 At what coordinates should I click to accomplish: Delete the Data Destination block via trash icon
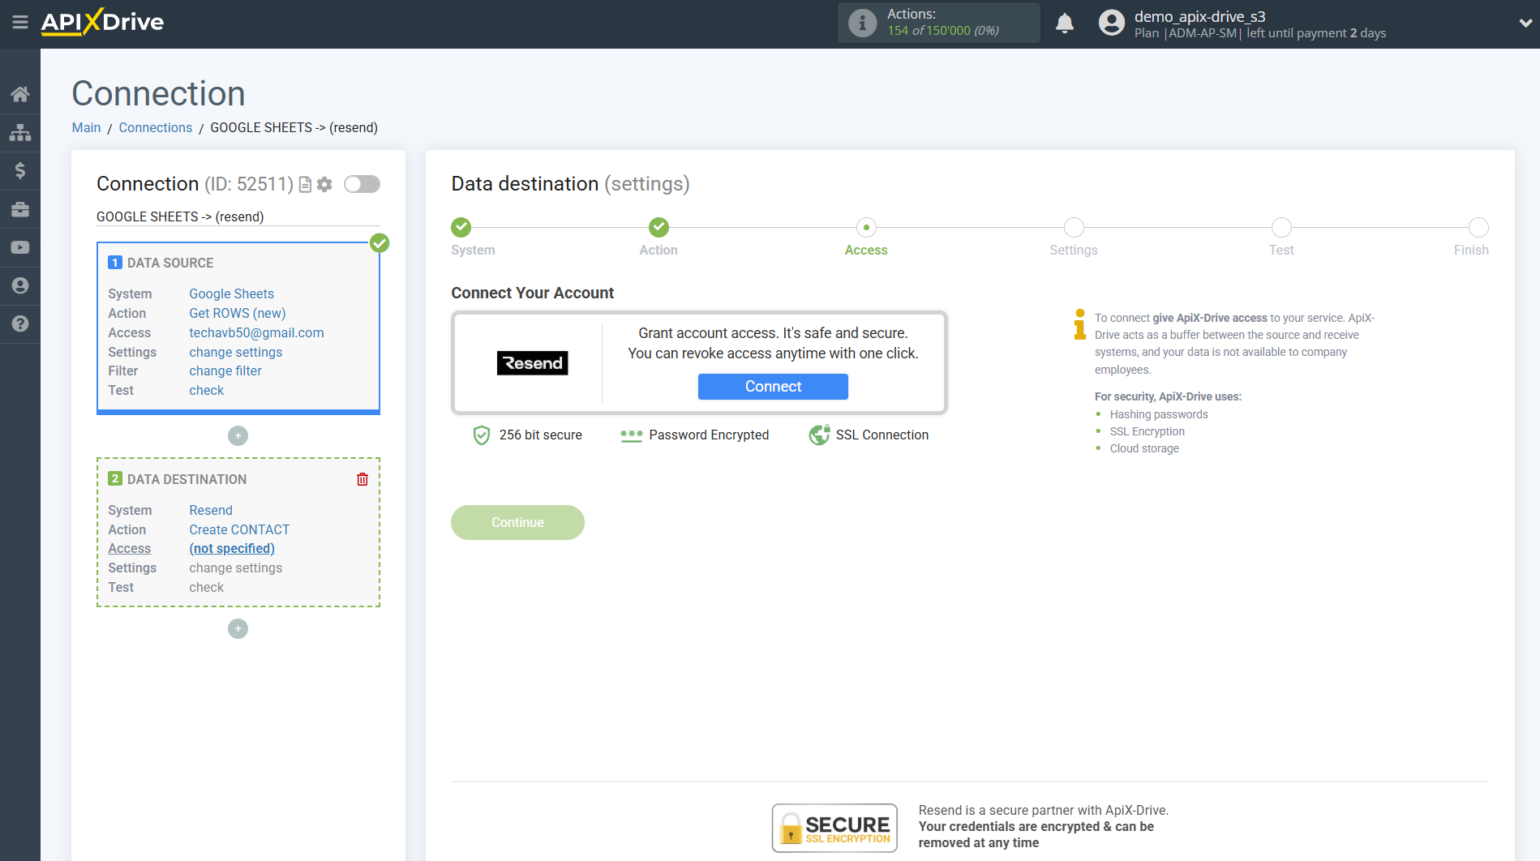[362, 479]
